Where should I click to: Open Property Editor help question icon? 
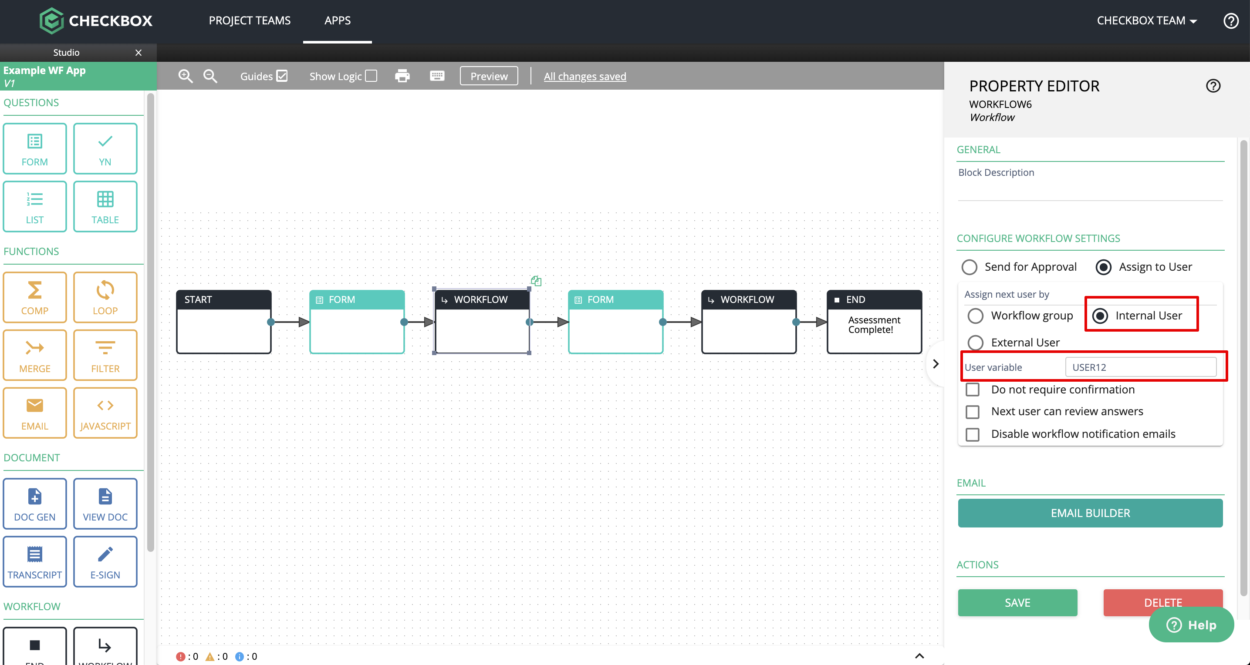1213,86
